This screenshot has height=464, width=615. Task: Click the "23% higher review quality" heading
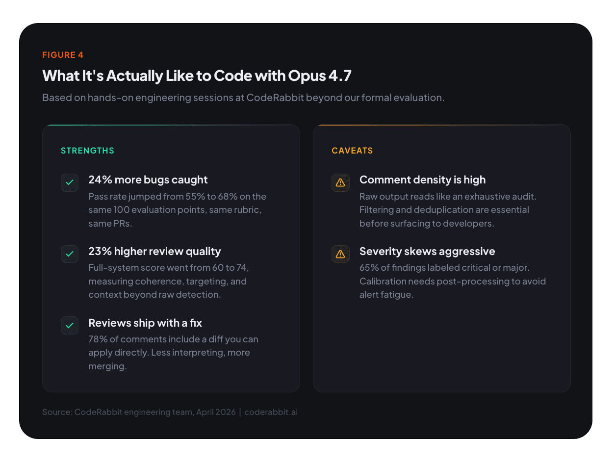(x=154, y=251)
